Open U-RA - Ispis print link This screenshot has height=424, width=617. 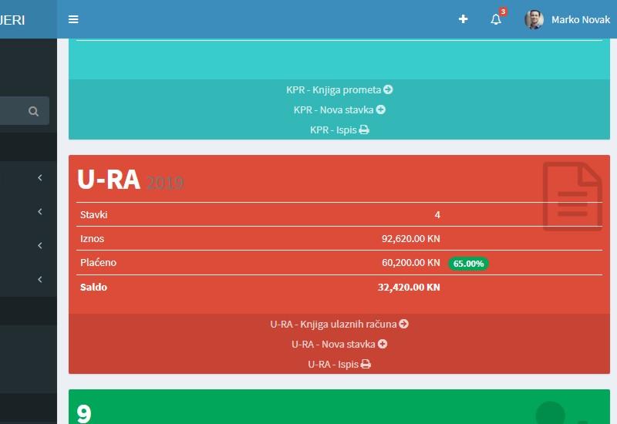tap(339, 364)
